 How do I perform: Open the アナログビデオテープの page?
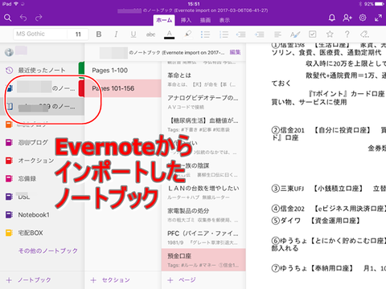click(x=203, y=102)
